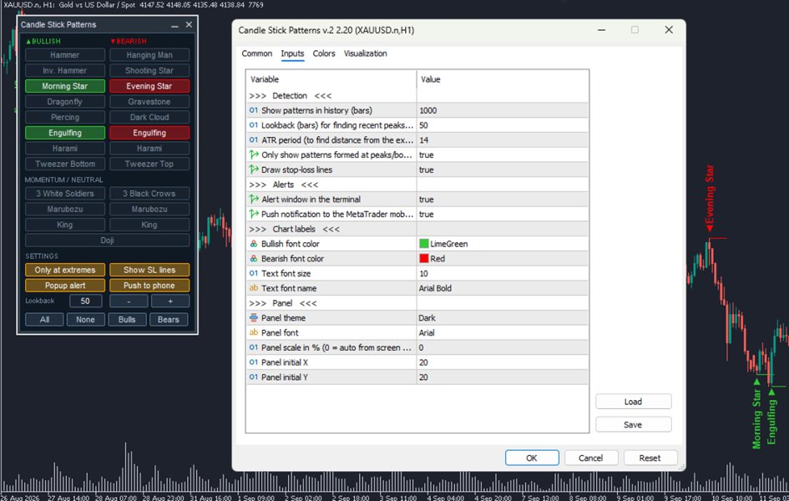Save input settings to file
The image size is (789, 501).
pyautogui.click(x=633, y=425)
